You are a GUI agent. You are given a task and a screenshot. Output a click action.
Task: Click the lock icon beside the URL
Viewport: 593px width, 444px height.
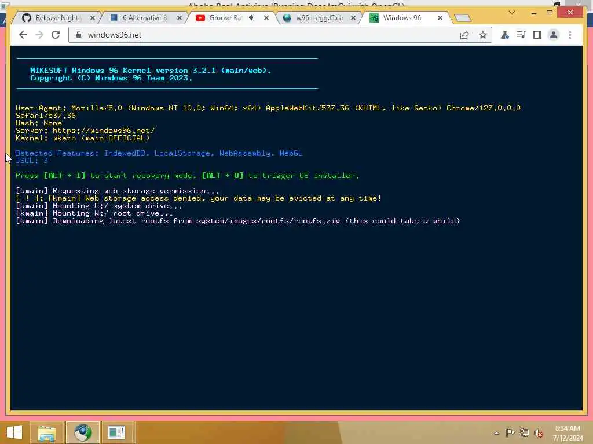(x=79, y=35)
